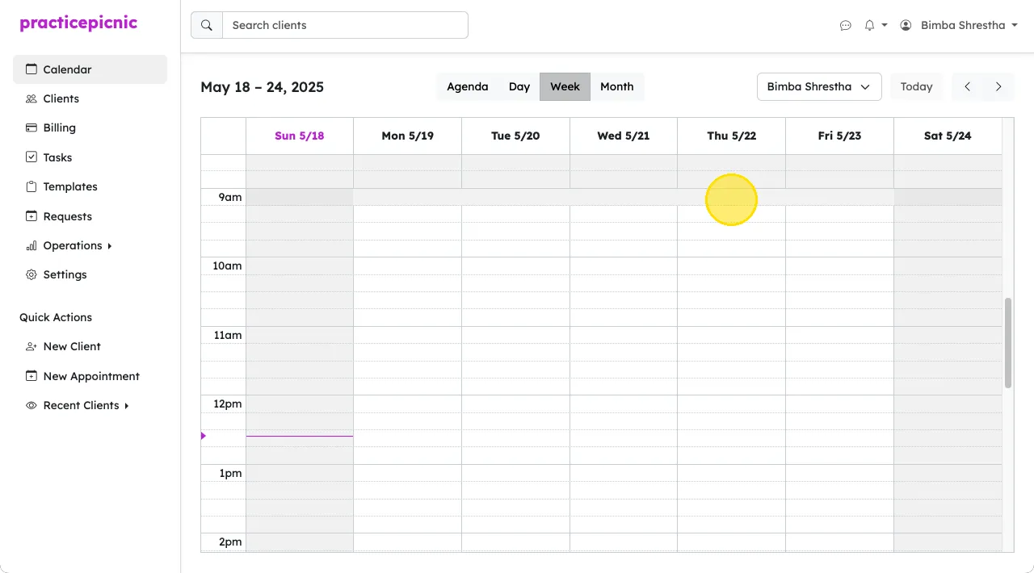Click the 2pm time label
Screen dimensions: 1034x573
[x=230, y=542]
